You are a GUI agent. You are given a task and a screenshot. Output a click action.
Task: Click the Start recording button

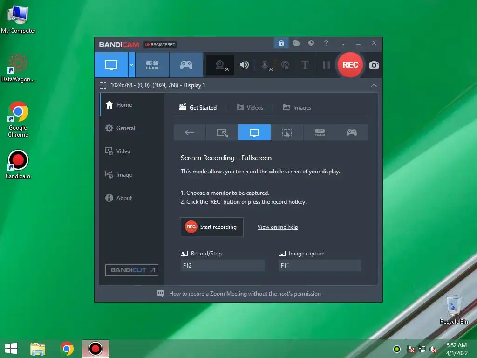pyautogui.click(x=212, y=227)
